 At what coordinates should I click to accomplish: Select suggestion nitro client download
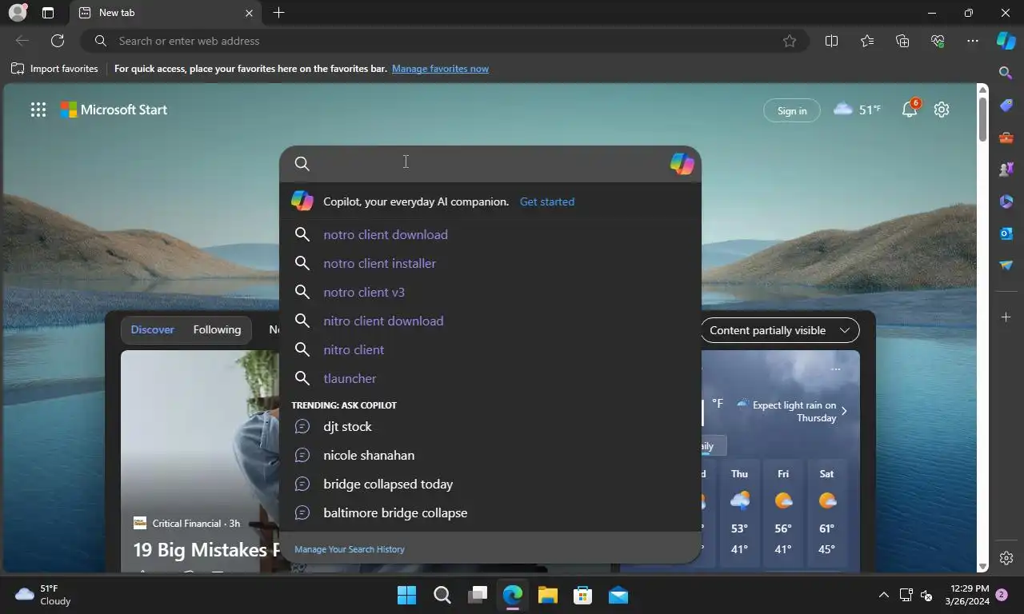490,321
